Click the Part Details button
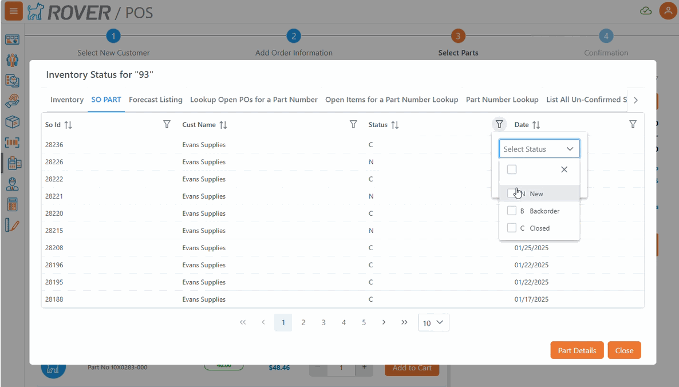This screenshot has height=387, width=679. [x=577, y=350]
